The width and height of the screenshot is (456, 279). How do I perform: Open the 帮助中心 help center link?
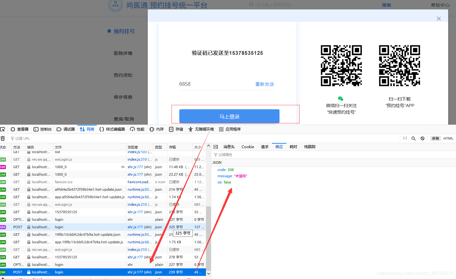(440, 5)
